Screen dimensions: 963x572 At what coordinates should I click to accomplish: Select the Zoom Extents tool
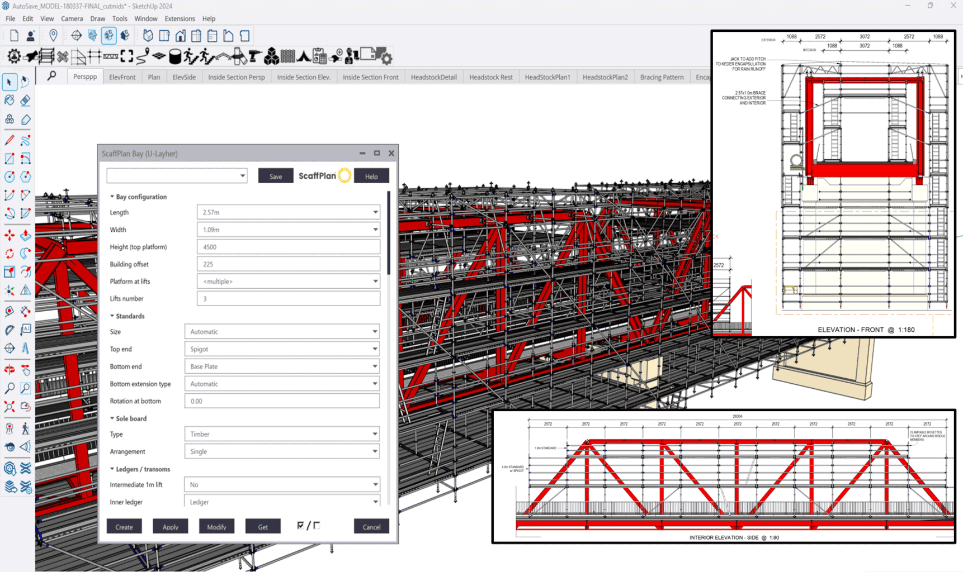(10, 406)
